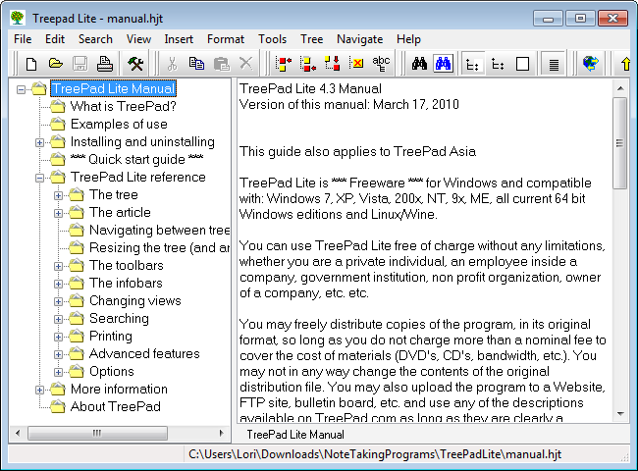
Task: Click the globe web icon
Action: (x=590, y=64)
